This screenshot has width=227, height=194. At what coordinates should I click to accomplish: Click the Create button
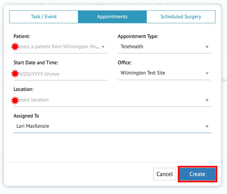(x=197, y=174)
